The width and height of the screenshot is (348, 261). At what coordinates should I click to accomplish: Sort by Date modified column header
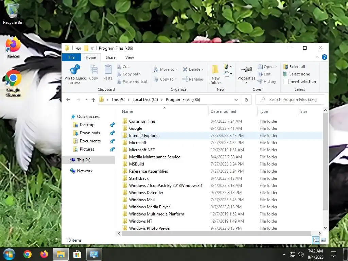click(232, 111)
